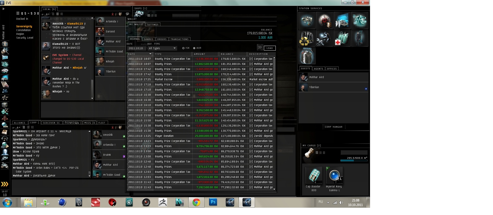This screenshot has width=493, height=215.
Task: Open the Bounty Office station service
Action: click(x=325, y=21)
